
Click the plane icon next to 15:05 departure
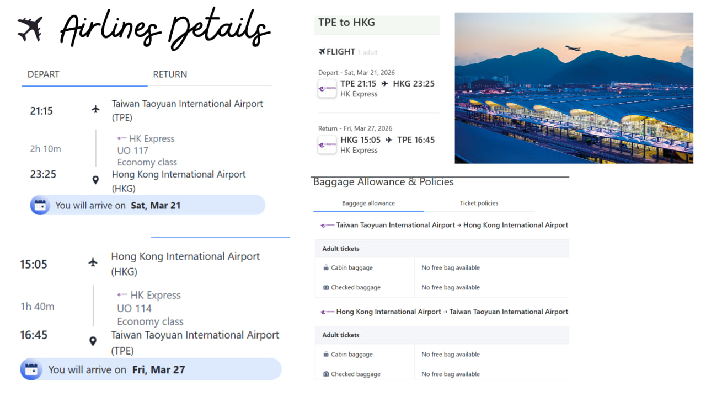(x=93, y=262)
